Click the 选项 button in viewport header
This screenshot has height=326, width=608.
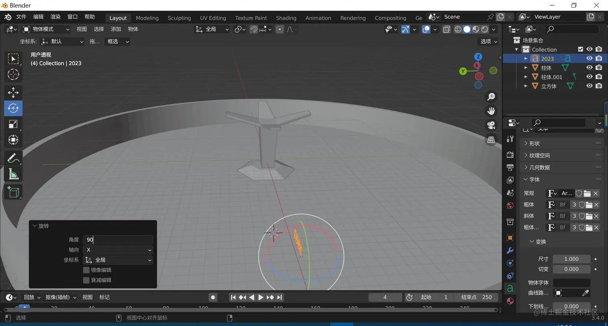489,41
